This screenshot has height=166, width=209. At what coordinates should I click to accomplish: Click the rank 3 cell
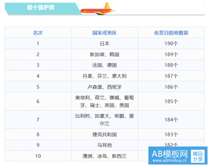(38, 65)
